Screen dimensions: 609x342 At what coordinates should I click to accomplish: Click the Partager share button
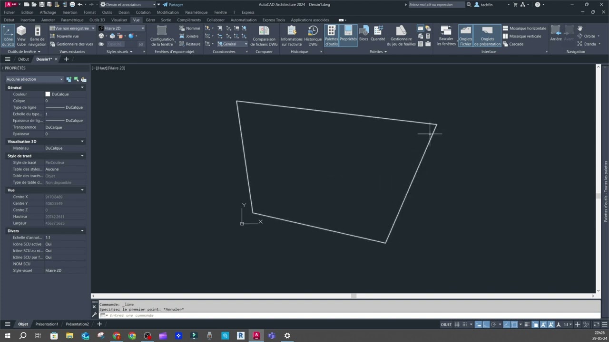pos(173,5)
